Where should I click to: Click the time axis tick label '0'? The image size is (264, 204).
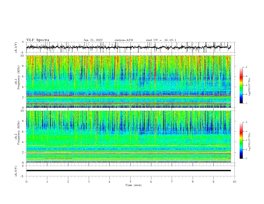26,182
